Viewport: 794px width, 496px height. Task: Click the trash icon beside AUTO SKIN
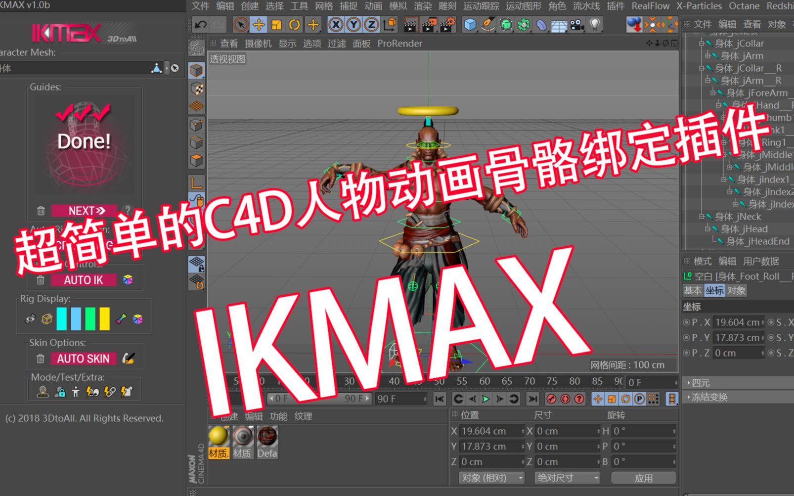pos(41,358)
